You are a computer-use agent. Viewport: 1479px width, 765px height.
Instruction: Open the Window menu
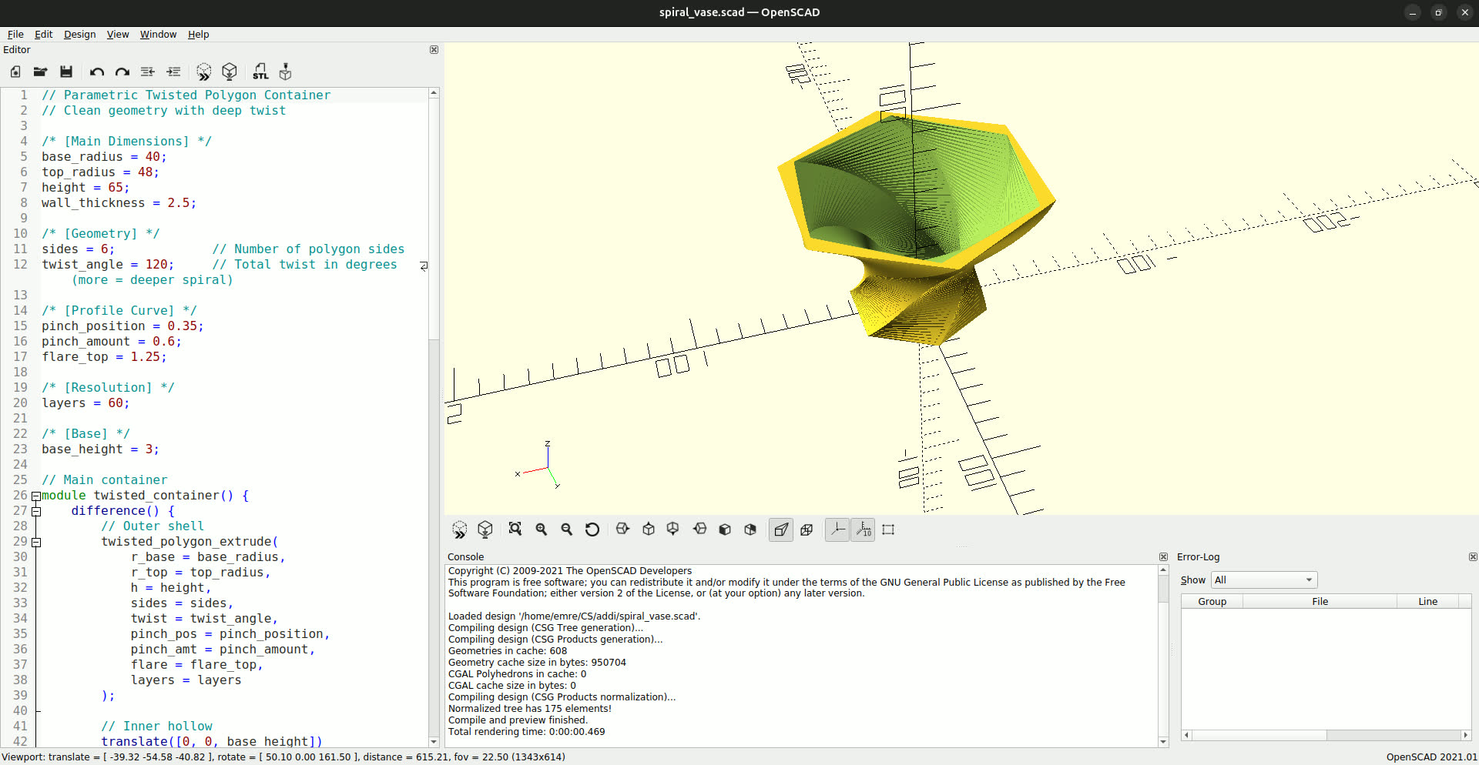[x=158, y=34]
